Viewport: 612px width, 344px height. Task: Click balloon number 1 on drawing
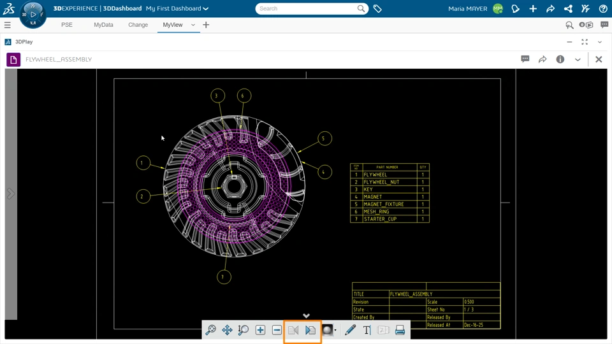tap(143, 162)
